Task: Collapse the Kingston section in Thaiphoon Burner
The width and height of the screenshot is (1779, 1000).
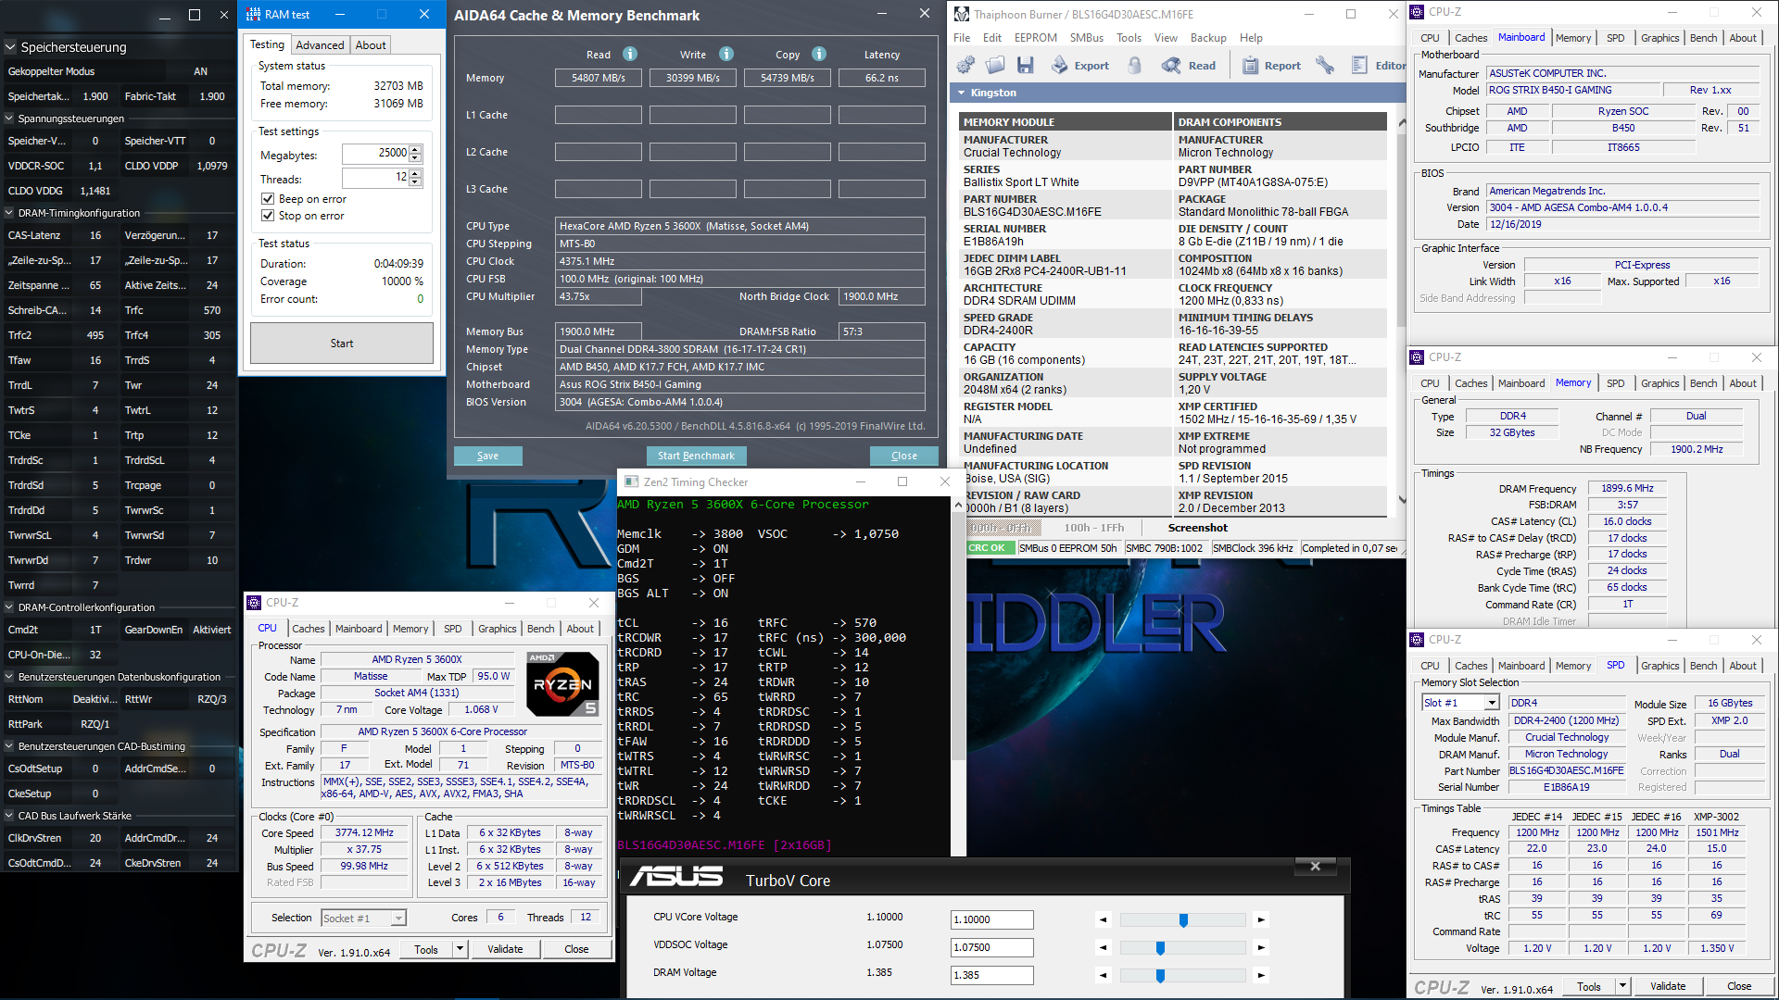Action: (x=961, y=93)
